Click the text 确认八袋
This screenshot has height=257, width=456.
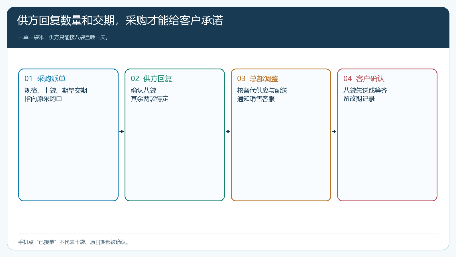point(143,91)
